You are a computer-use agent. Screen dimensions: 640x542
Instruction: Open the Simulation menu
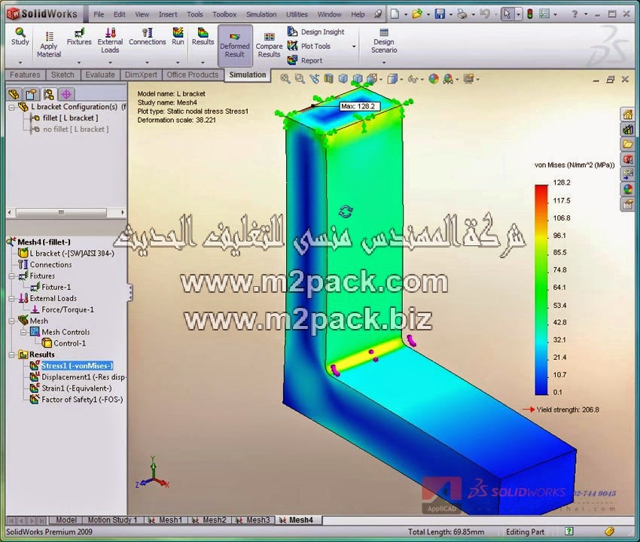(x=261, y=14)
